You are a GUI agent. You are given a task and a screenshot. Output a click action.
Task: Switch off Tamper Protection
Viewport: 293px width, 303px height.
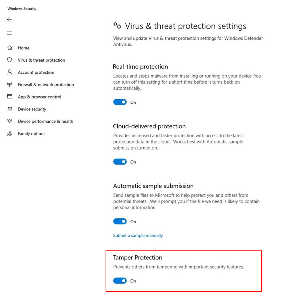tap(120, 281)
